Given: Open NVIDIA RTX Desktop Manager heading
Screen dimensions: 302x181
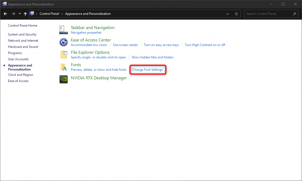Looking at the screenshot, I should [x=99, y=78].
